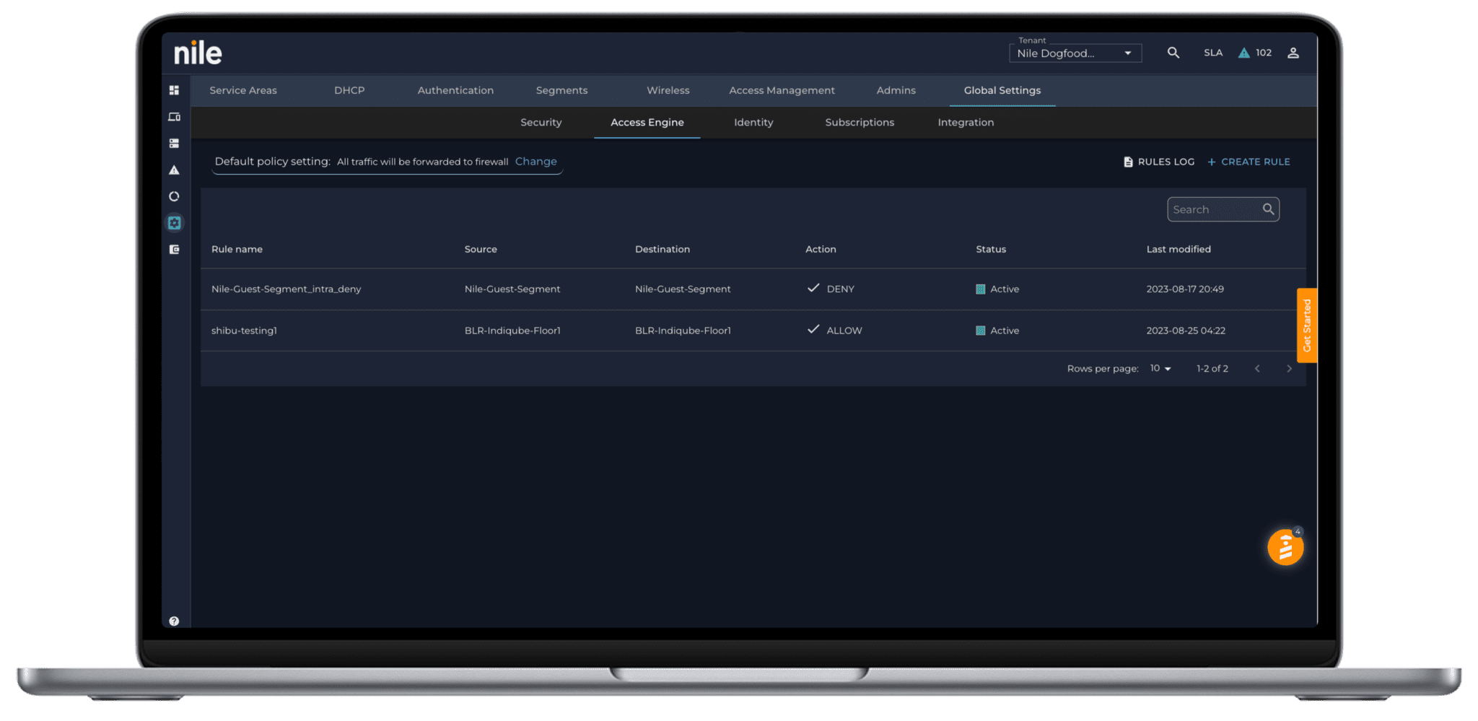Go to next page with right pagination chevron

[x=1289, y=368]
